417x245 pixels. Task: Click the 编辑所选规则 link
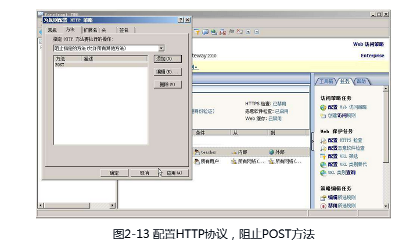[x=341, y=198]
